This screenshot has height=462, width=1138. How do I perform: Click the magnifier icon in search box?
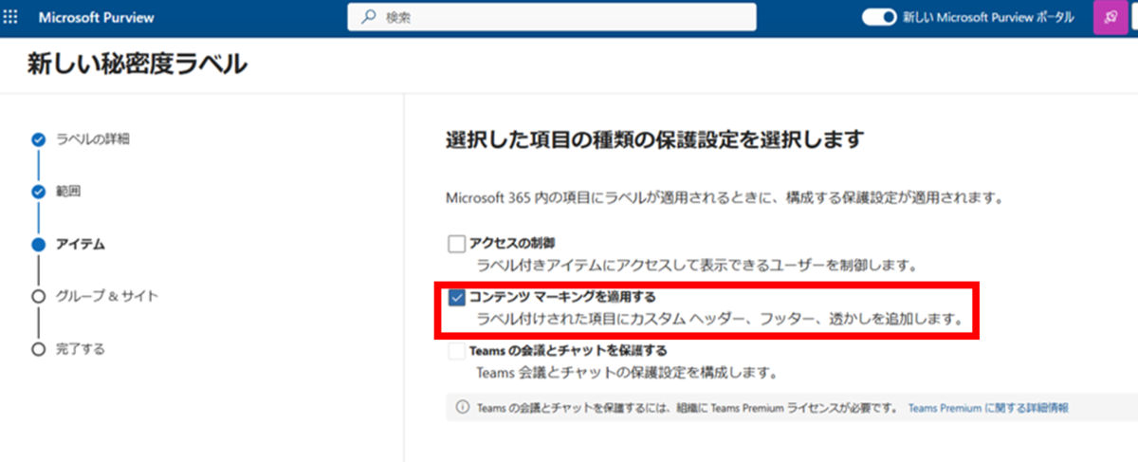(x=369, y=17)
